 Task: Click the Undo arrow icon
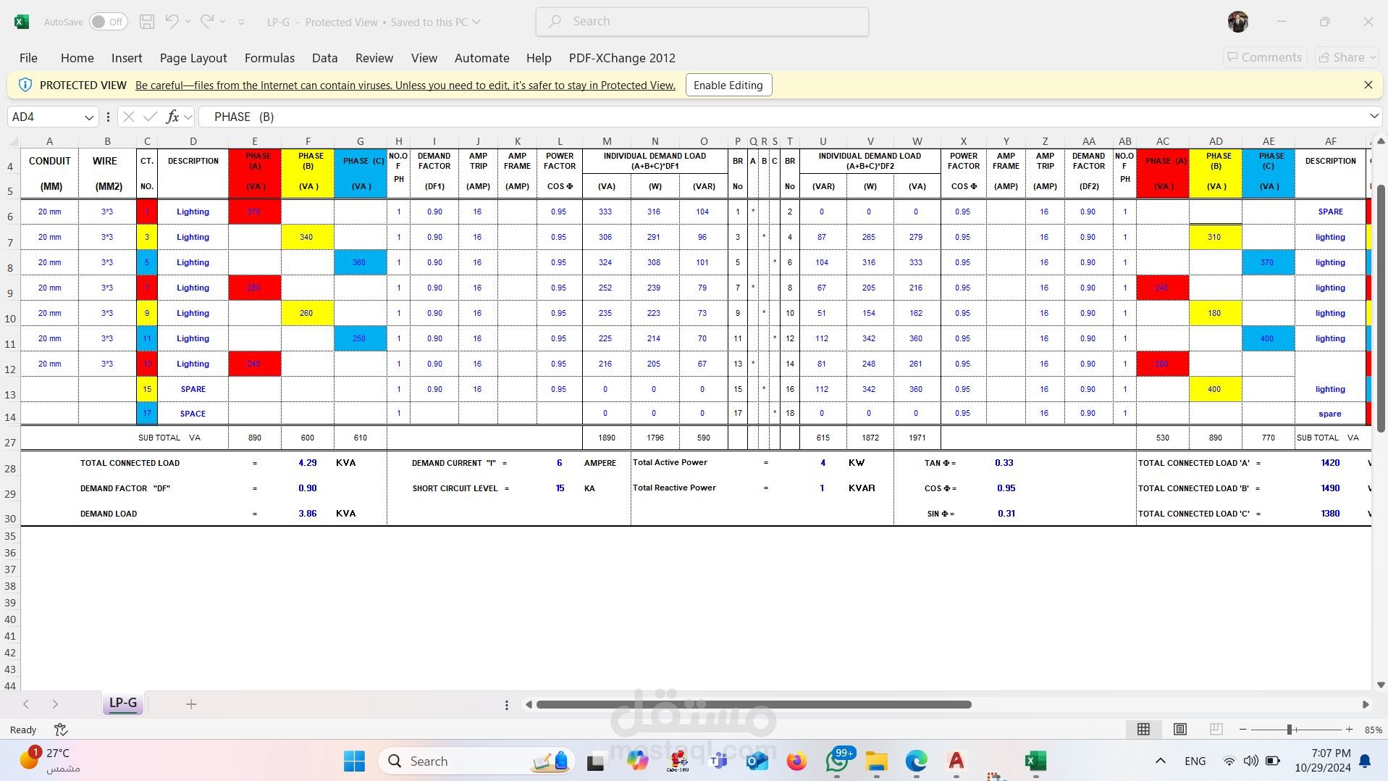[172, 22]
